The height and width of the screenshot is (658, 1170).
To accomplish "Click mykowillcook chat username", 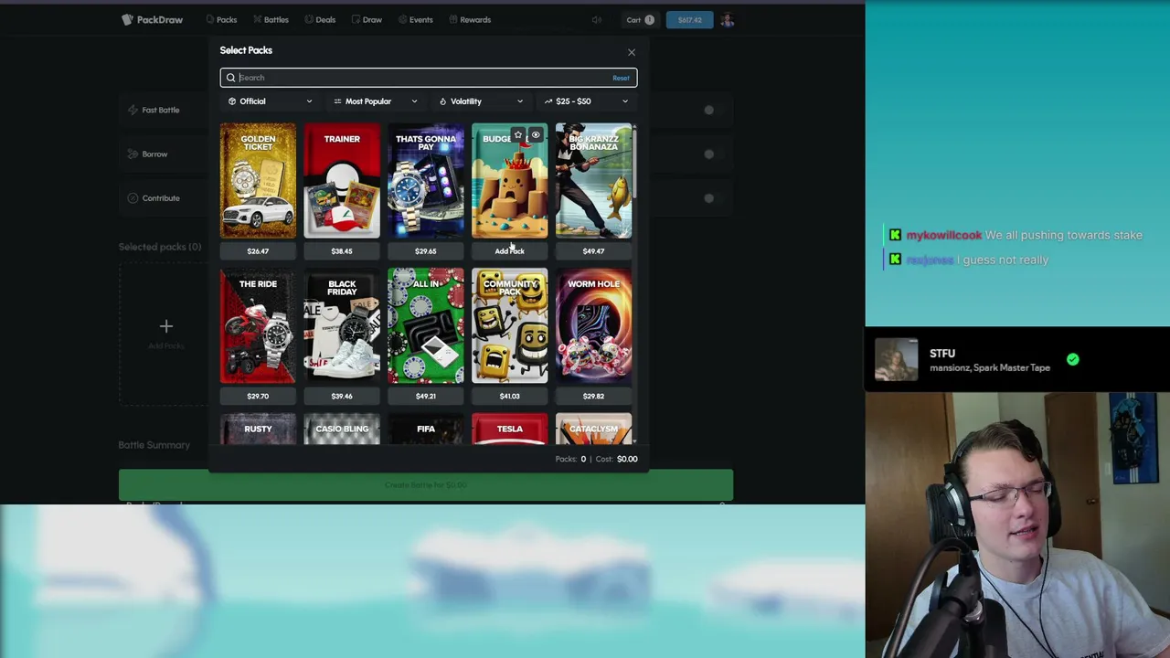I will click(944, 235).
